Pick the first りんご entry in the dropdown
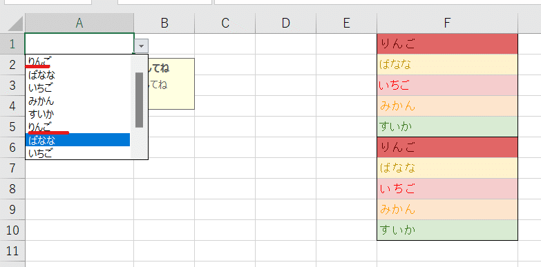The width and height of the screenshot is (541, 267). (x=77, y=61)
